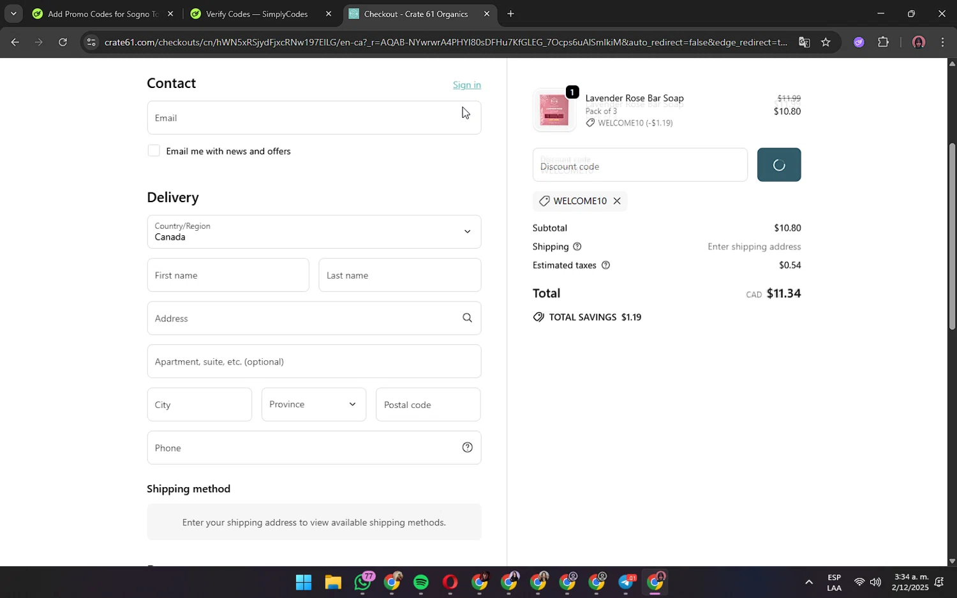Screen dimensions: 957x598
Task: Focus the Last name field
Action: point(399,275)
